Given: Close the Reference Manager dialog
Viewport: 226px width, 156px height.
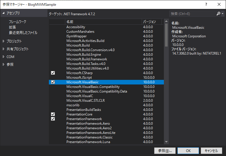Looking at the screenshot, I should (219, 5).
